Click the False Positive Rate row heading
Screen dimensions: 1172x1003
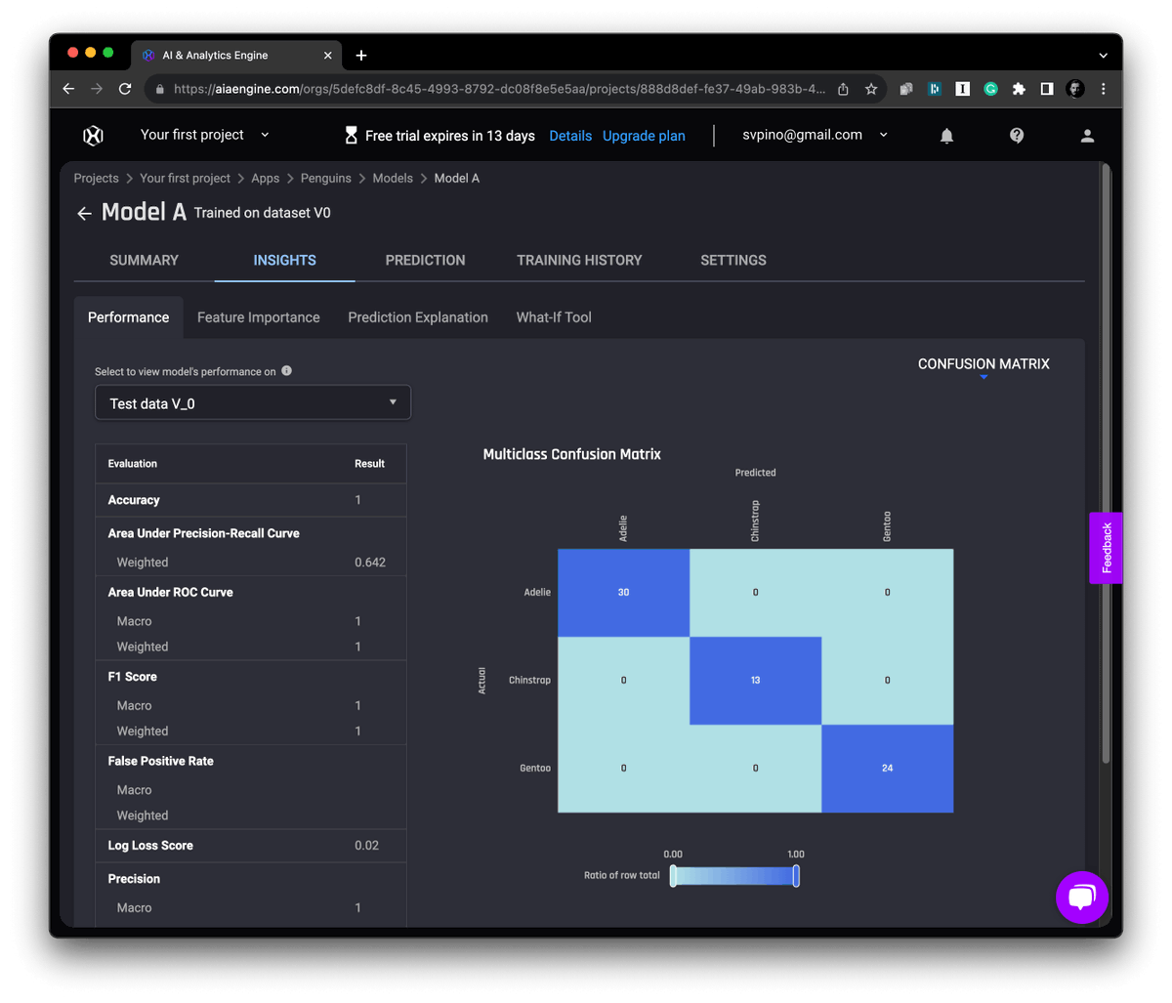160,761
